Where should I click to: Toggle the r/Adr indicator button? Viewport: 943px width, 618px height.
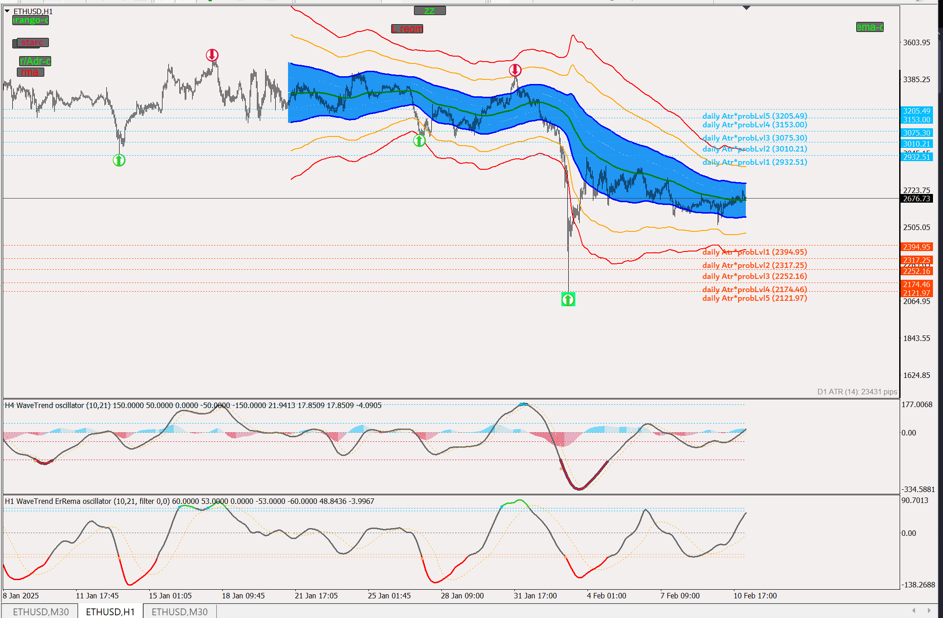(35, 61)
